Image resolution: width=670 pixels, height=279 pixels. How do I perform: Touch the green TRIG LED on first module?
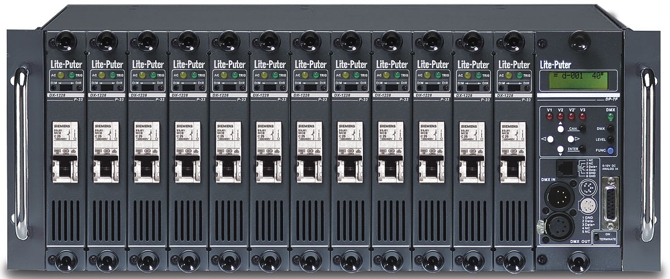73,74
